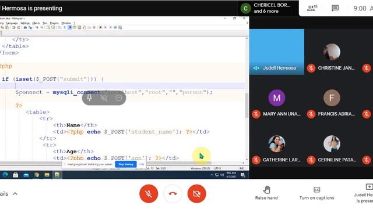Screen dimensions: 373x209
Task: Open the participants list people icon
Action: tap(312, 8)
